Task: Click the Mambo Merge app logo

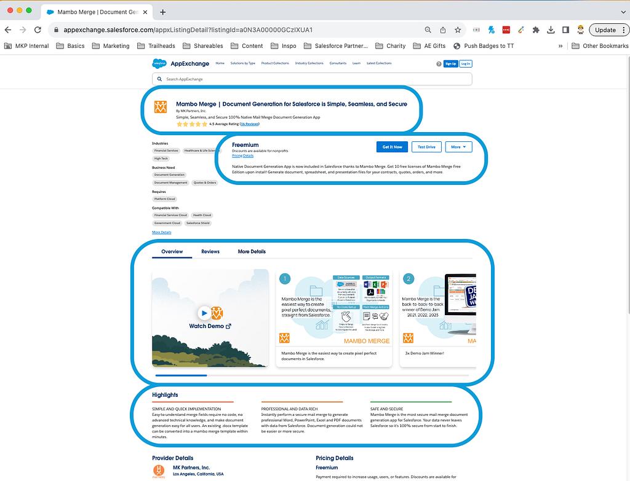Action: (x=161, y=107)
